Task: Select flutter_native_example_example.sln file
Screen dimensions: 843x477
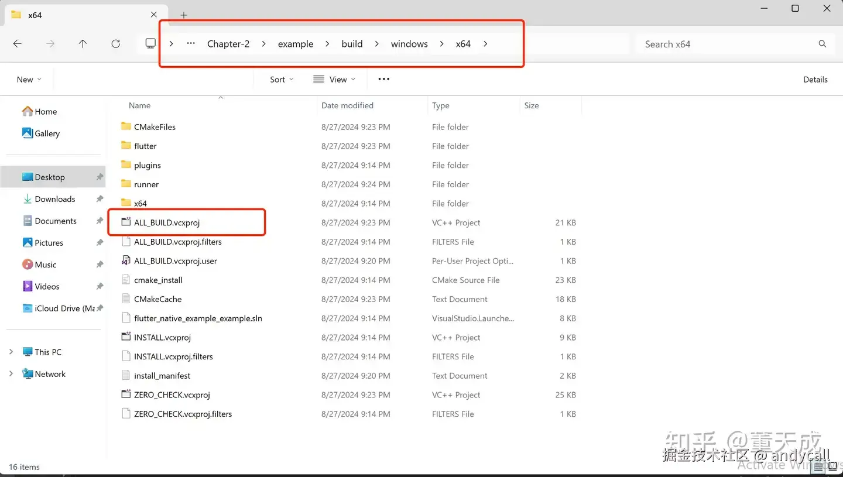Action: click(x=198, y=318)
